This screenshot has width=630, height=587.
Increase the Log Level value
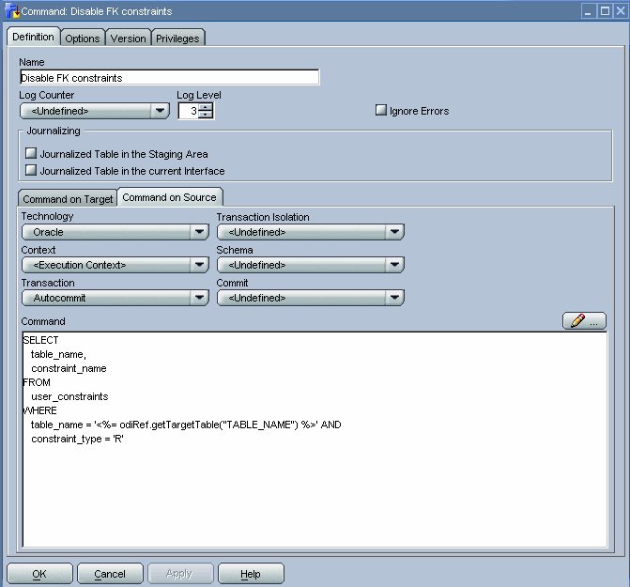pyautogui.click(x=206, y=107)
